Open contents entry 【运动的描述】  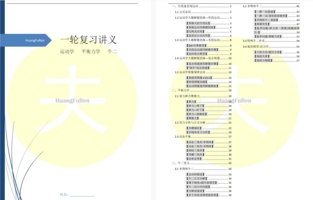pos(209,174)
